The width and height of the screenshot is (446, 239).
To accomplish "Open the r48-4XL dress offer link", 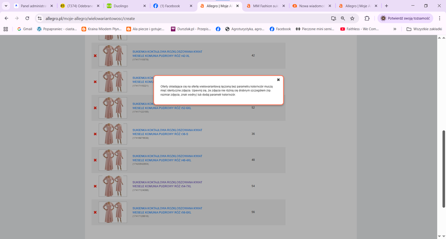I will tap(167, 158).
